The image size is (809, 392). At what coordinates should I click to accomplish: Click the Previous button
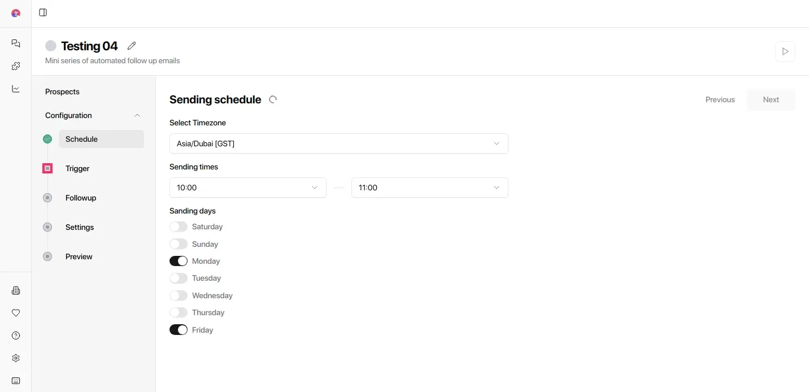point(720,99)
